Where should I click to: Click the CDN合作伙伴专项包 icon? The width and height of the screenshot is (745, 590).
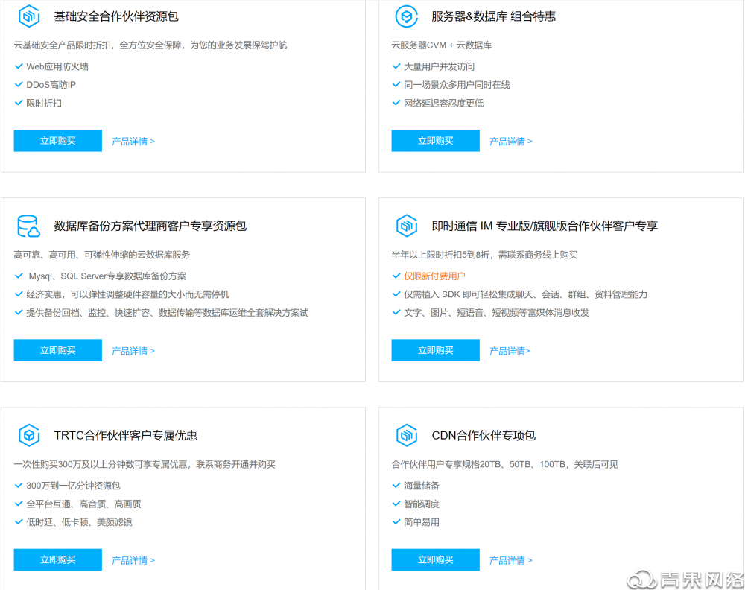[x=407, y=435]
